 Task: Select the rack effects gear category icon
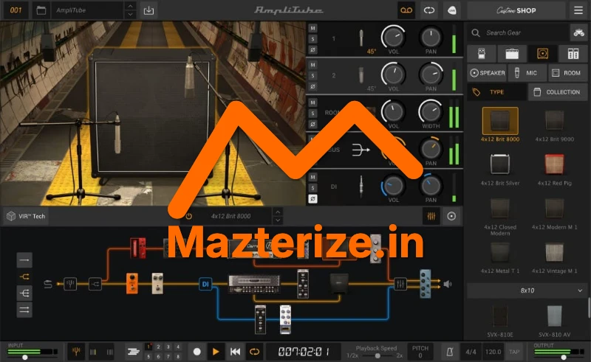click(x=573, y=54)
